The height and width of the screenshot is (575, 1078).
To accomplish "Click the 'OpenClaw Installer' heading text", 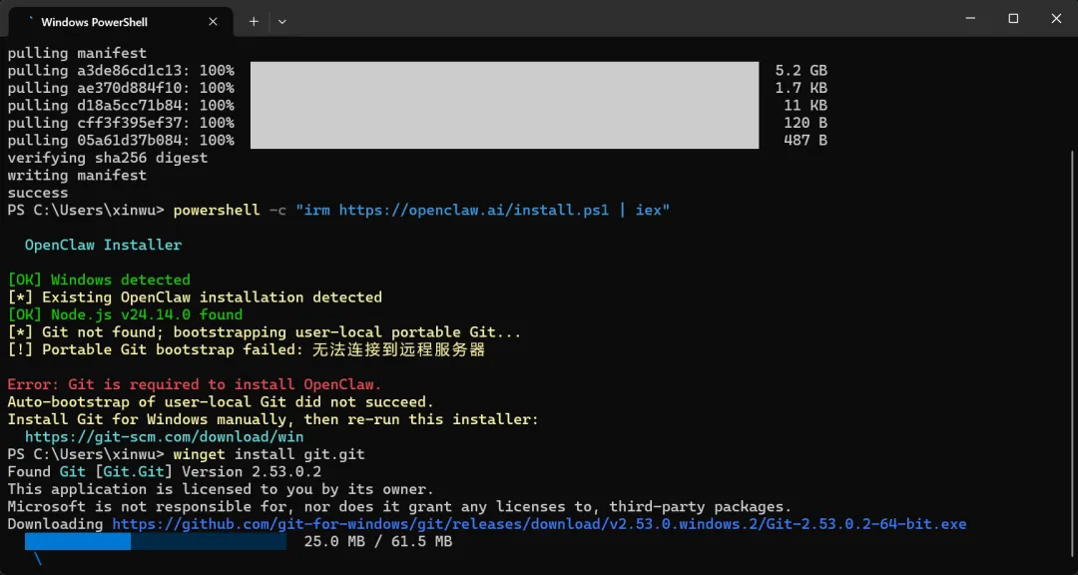I will [103, 245].
